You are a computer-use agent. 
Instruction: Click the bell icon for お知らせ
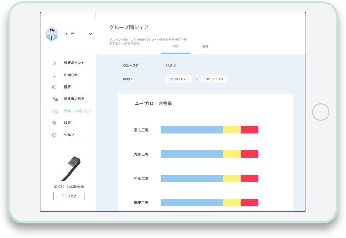tap(54, 75)
